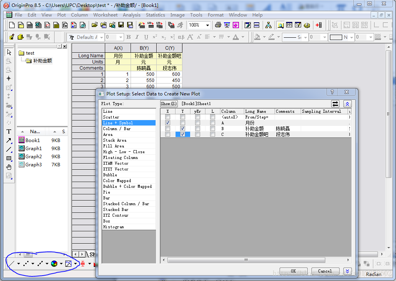
Task: Click the Open file folder icon
Action: click(94, 25)
